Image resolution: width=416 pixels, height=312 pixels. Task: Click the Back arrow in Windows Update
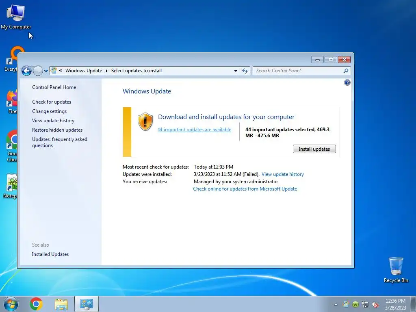(x=26, y=71)
